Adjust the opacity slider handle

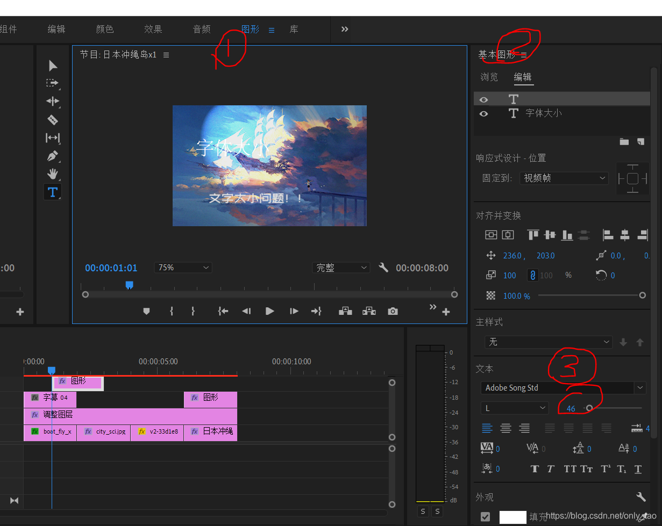coord(642,296)
